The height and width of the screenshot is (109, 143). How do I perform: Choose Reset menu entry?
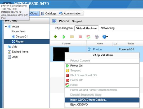tap(102, 85)
